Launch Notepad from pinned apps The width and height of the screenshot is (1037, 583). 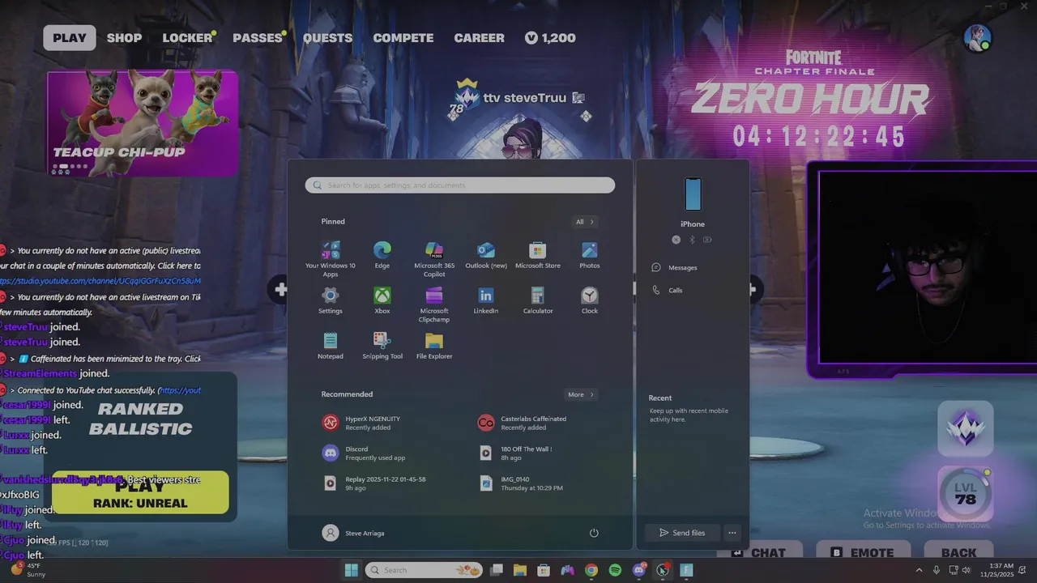(331, 347)
